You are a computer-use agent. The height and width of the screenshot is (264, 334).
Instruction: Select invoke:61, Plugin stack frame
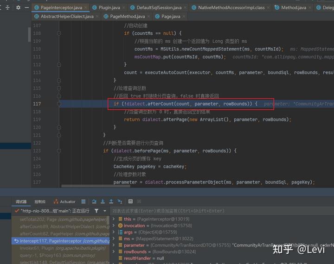[60, 248]
